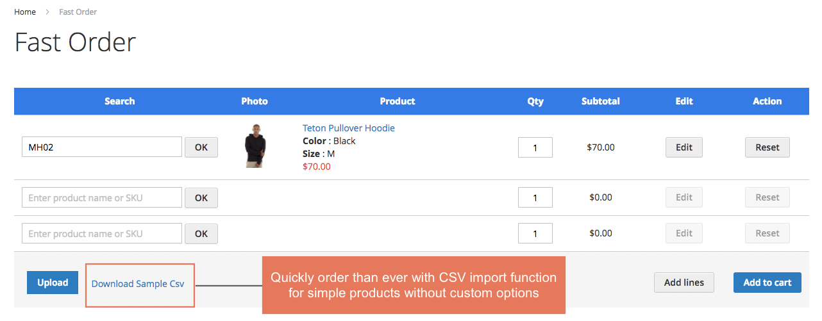Focus the search field containing MH02
The image size is (822, 321).
click(x=102, y=147)
